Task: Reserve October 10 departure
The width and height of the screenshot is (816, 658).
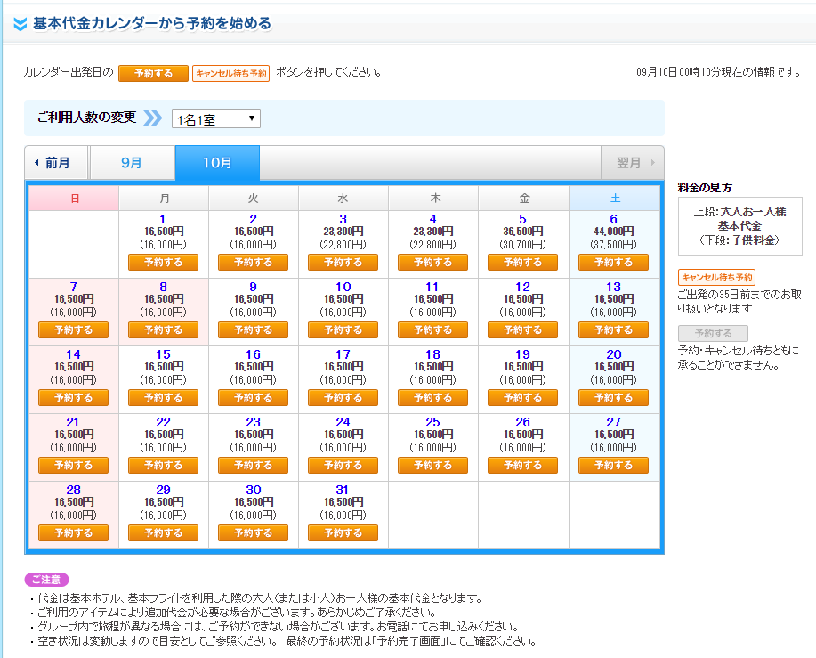Action: coord(343,330)
